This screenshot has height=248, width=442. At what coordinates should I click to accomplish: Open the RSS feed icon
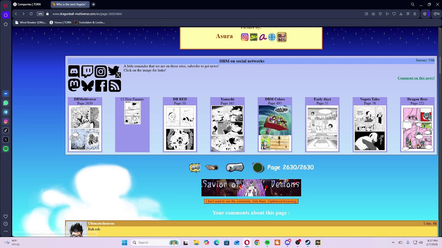115,86
